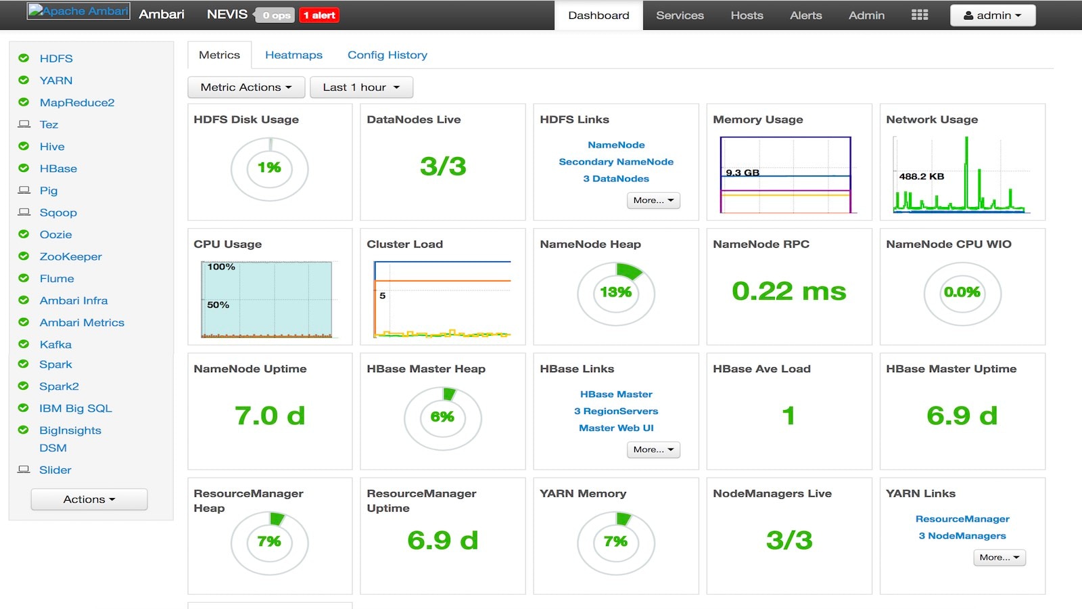1082x609 pixels.
Task: Click the green status icon beside Kafka
Action: [22, 344]
